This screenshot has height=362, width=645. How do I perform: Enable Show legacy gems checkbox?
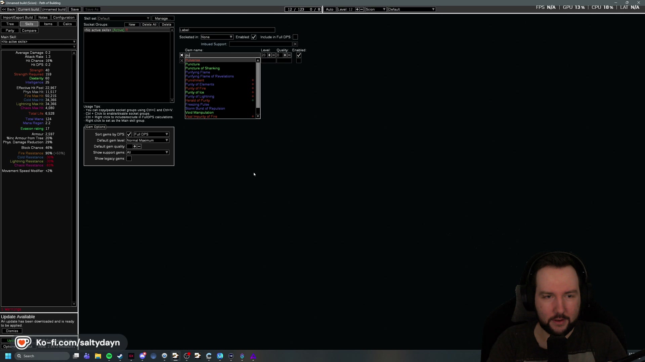[x=129, y=159]
